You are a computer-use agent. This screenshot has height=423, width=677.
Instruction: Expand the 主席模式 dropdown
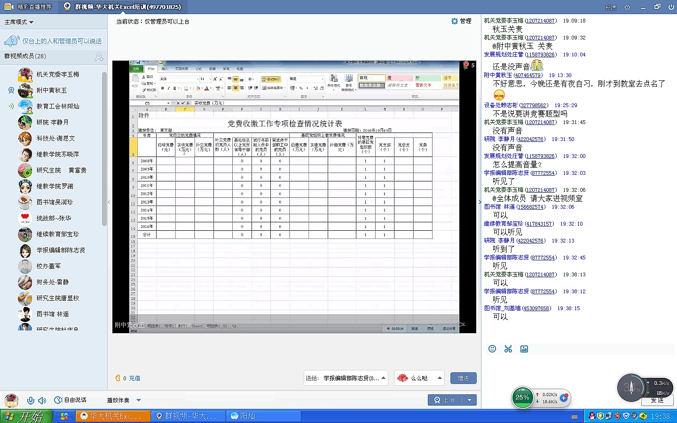coord(19,22)
